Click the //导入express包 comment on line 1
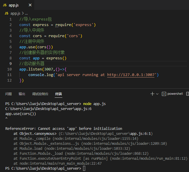This screenshot has width=189, height=172. click(36, 19)
